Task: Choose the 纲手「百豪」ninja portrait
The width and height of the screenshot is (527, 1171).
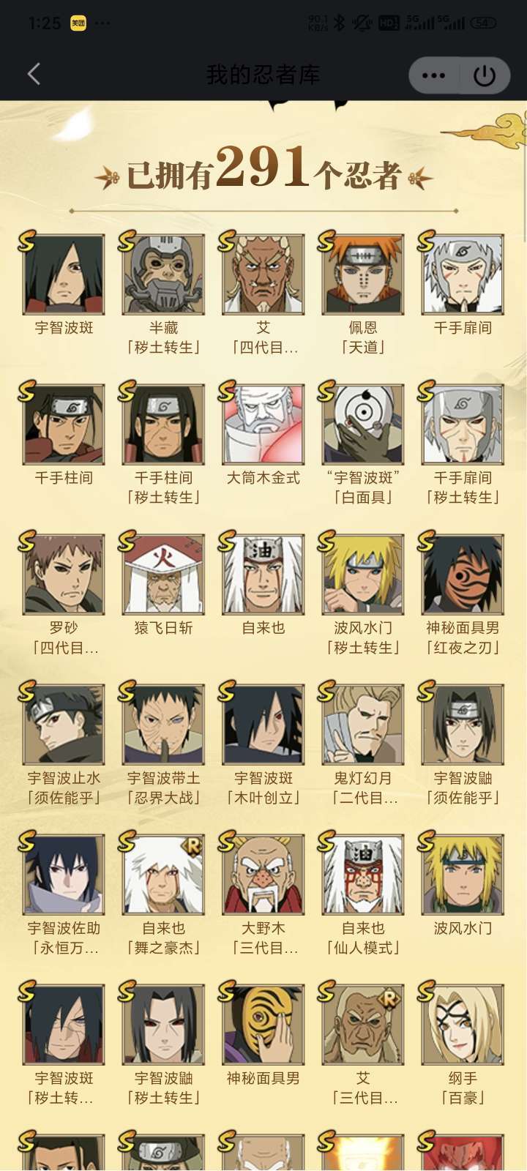Action: (x=463, y=1025)
